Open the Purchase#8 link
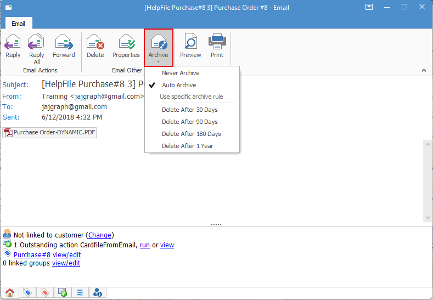 click(32, 254)
